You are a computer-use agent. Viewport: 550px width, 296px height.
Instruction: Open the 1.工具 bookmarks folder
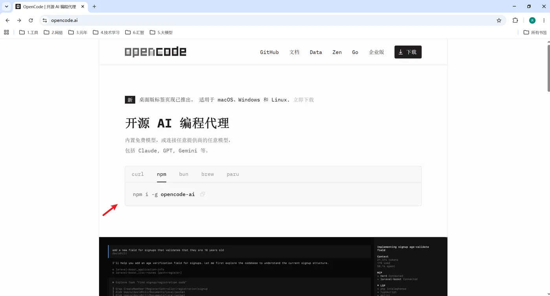click(x=29, y=33)
